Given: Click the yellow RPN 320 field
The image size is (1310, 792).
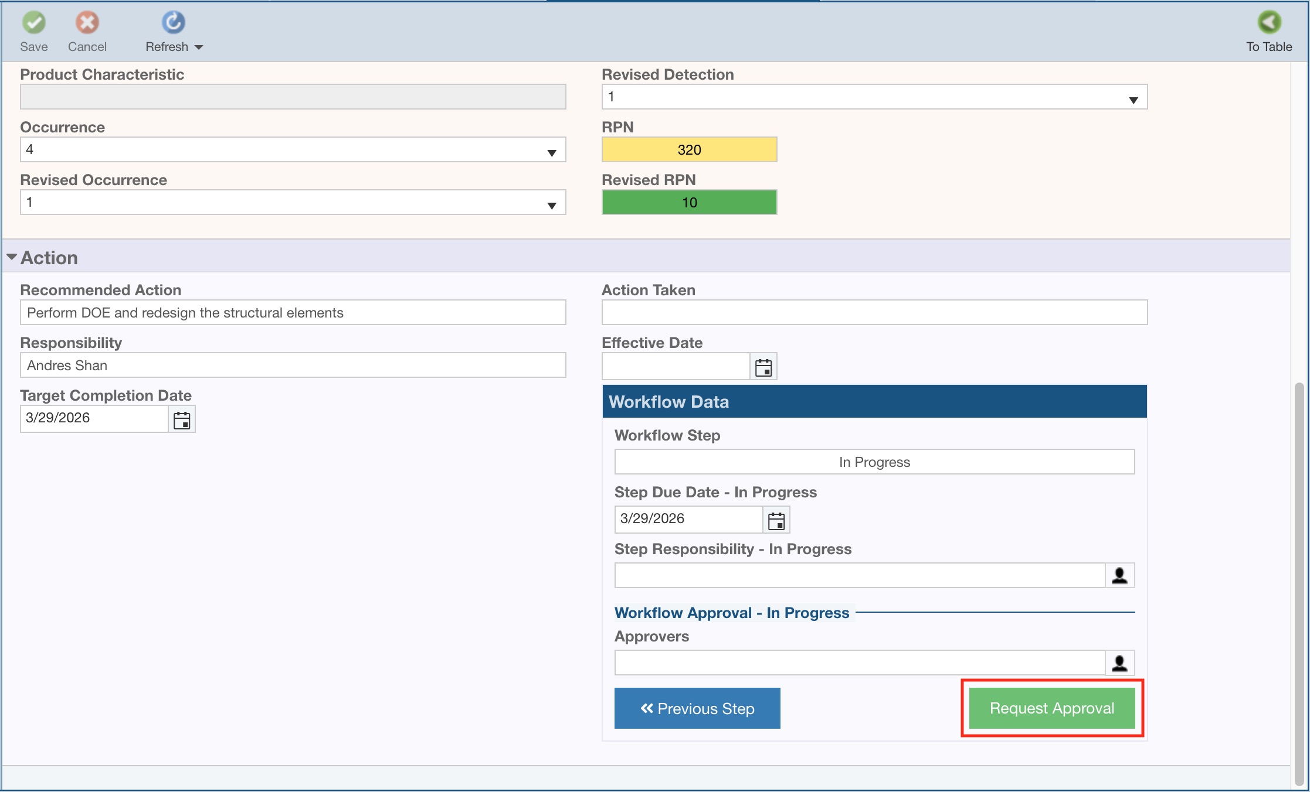Looking at the screenshot, I should pyautogui.click(x=689, y=150).
